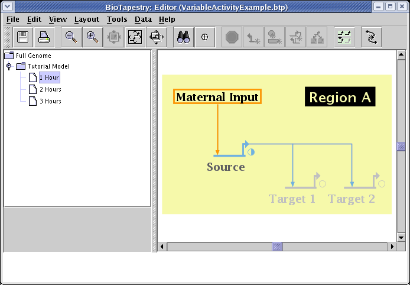Image resolution: width=410 pixels, height=285 pixels.
Task: Select the 3 Hours model
Action: tap(50, 101)
